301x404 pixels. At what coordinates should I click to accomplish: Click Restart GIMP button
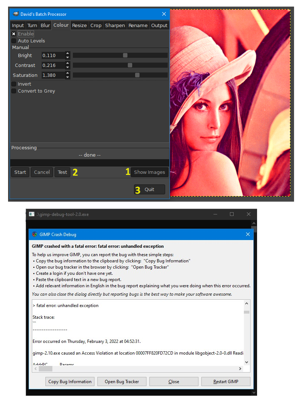tap(226, 382)
